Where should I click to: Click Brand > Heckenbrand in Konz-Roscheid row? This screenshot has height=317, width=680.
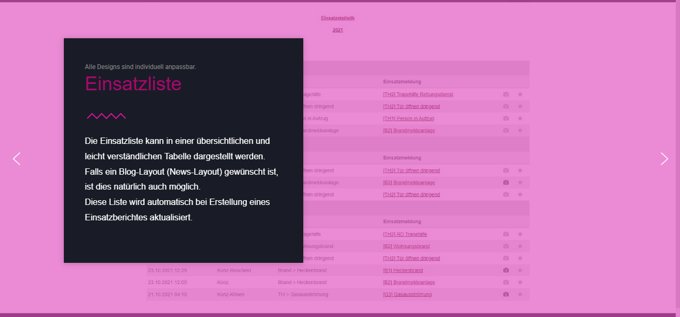pos(302,270)
